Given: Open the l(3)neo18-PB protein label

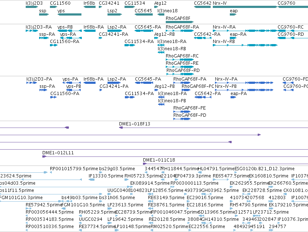Looking at the screenshot, I should click(x=172, y=101).
